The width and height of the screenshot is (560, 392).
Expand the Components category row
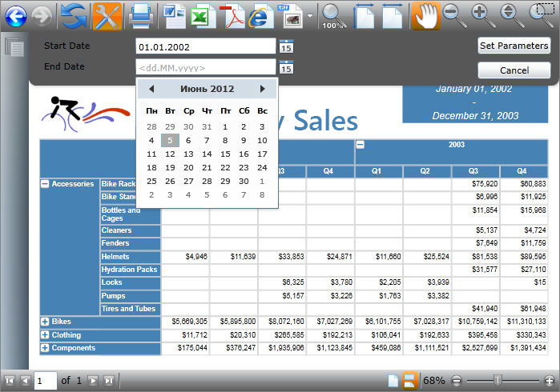[x=45, y=348]
